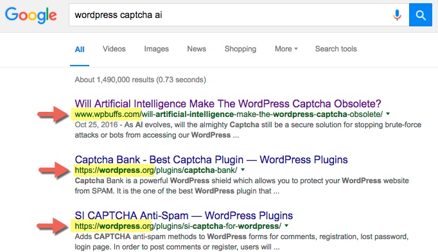Activate voice search microphone icon
438x252 pixels.
click(x=397, y=15)
